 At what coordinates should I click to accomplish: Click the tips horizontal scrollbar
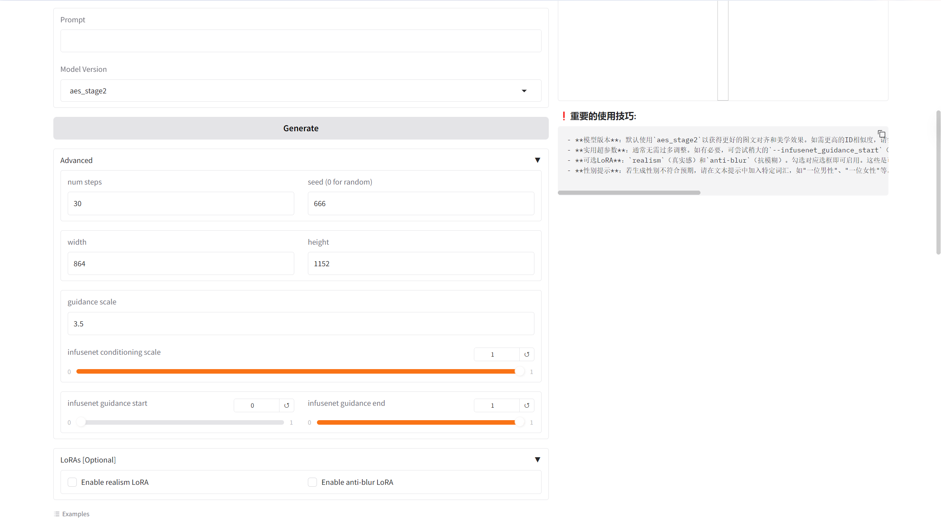pyautogui.click(x=629, y=192)
